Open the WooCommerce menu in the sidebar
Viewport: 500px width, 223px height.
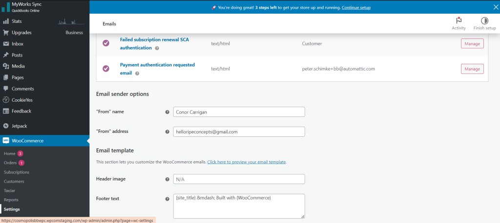tap(27, 141)
